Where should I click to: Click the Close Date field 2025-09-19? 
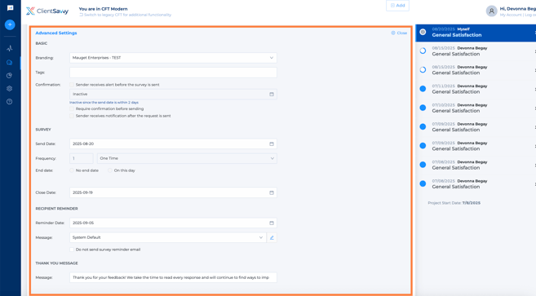click(173, 192)
